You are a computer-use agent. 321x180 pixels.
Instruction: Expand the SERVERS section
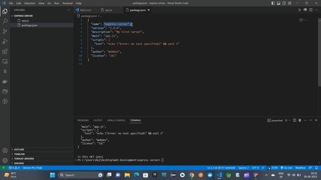tap(42, 163)
